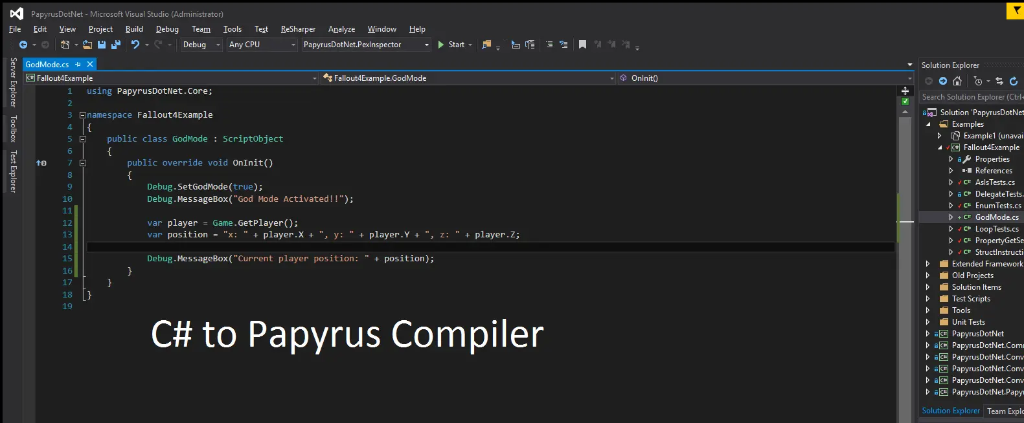Screen dimensions: 1024x423
Task: Click the scrollbar up arrow in the editor
Action: point(905,112)
